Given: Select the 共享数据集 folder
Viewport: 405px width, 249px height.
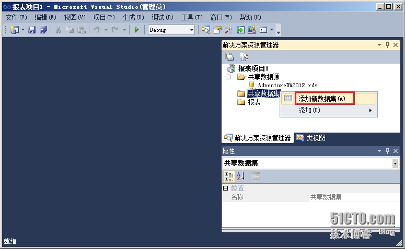Looking at the screenshot, I should pyautogui.click(x=264, y=93).
